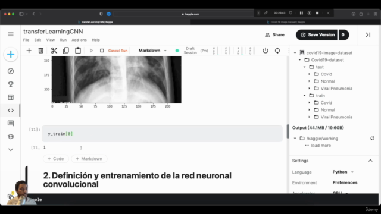The height and width of the screenshot is (214, 381).
Task: Collapse the test folder
Action: point(304,67)
